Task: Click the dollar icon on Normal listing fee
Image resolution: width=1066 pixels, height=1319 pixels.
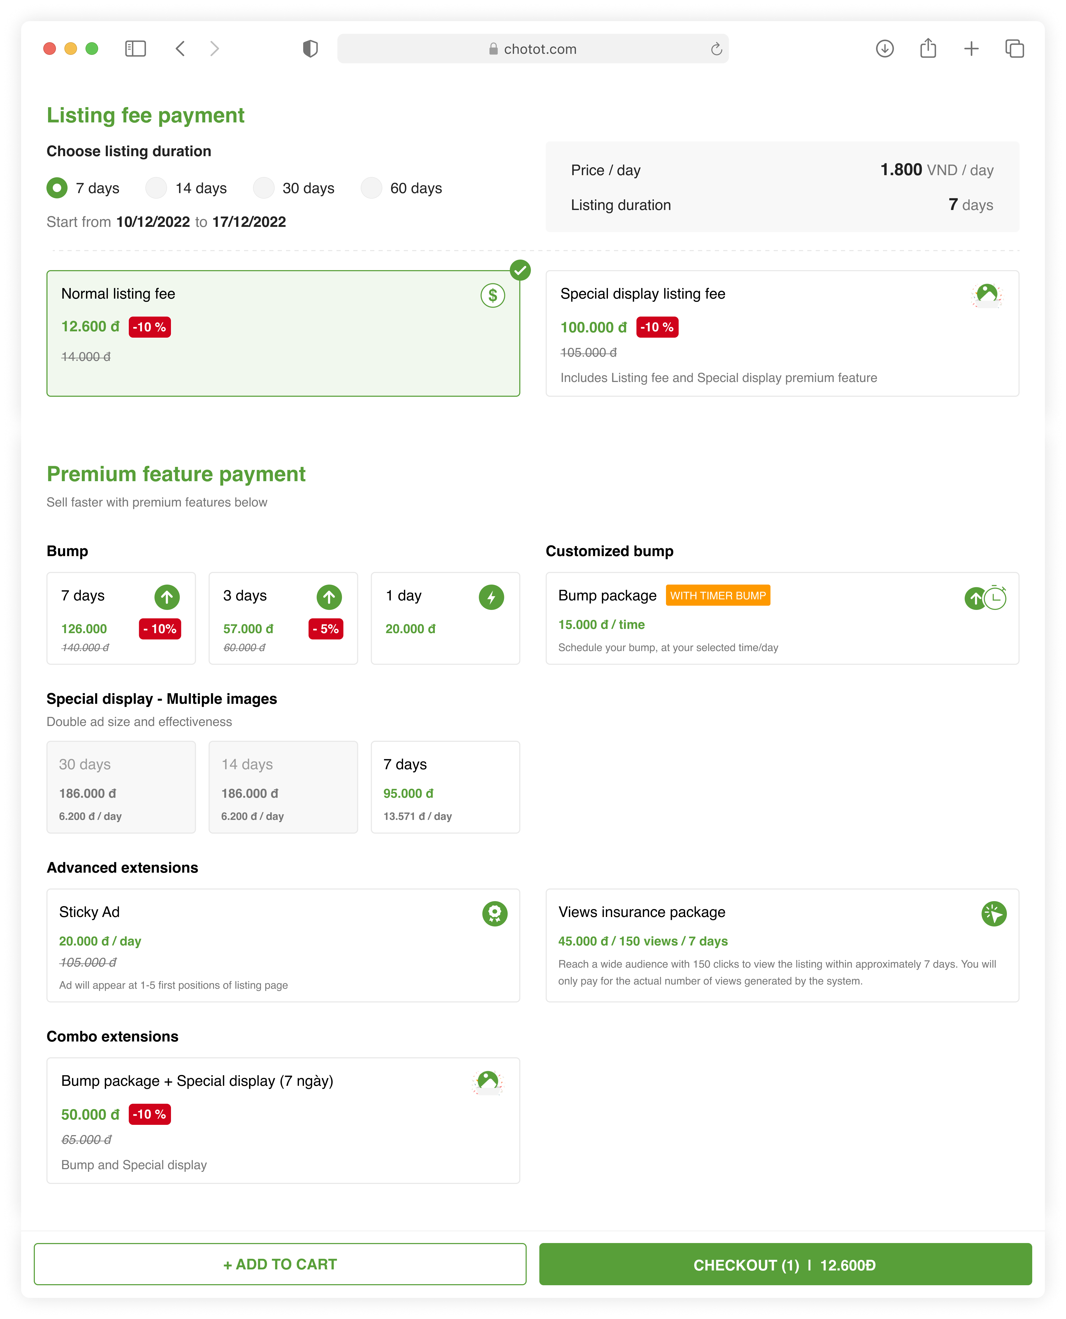Action: click(x=492, y=296)
